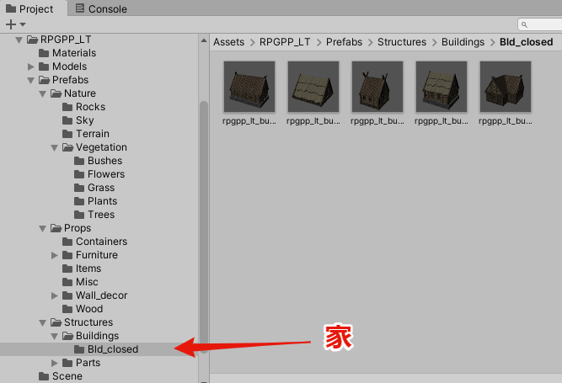Click the open Props folder icon
Viewport: 562px width, 383px height.
tap(56, 228)
